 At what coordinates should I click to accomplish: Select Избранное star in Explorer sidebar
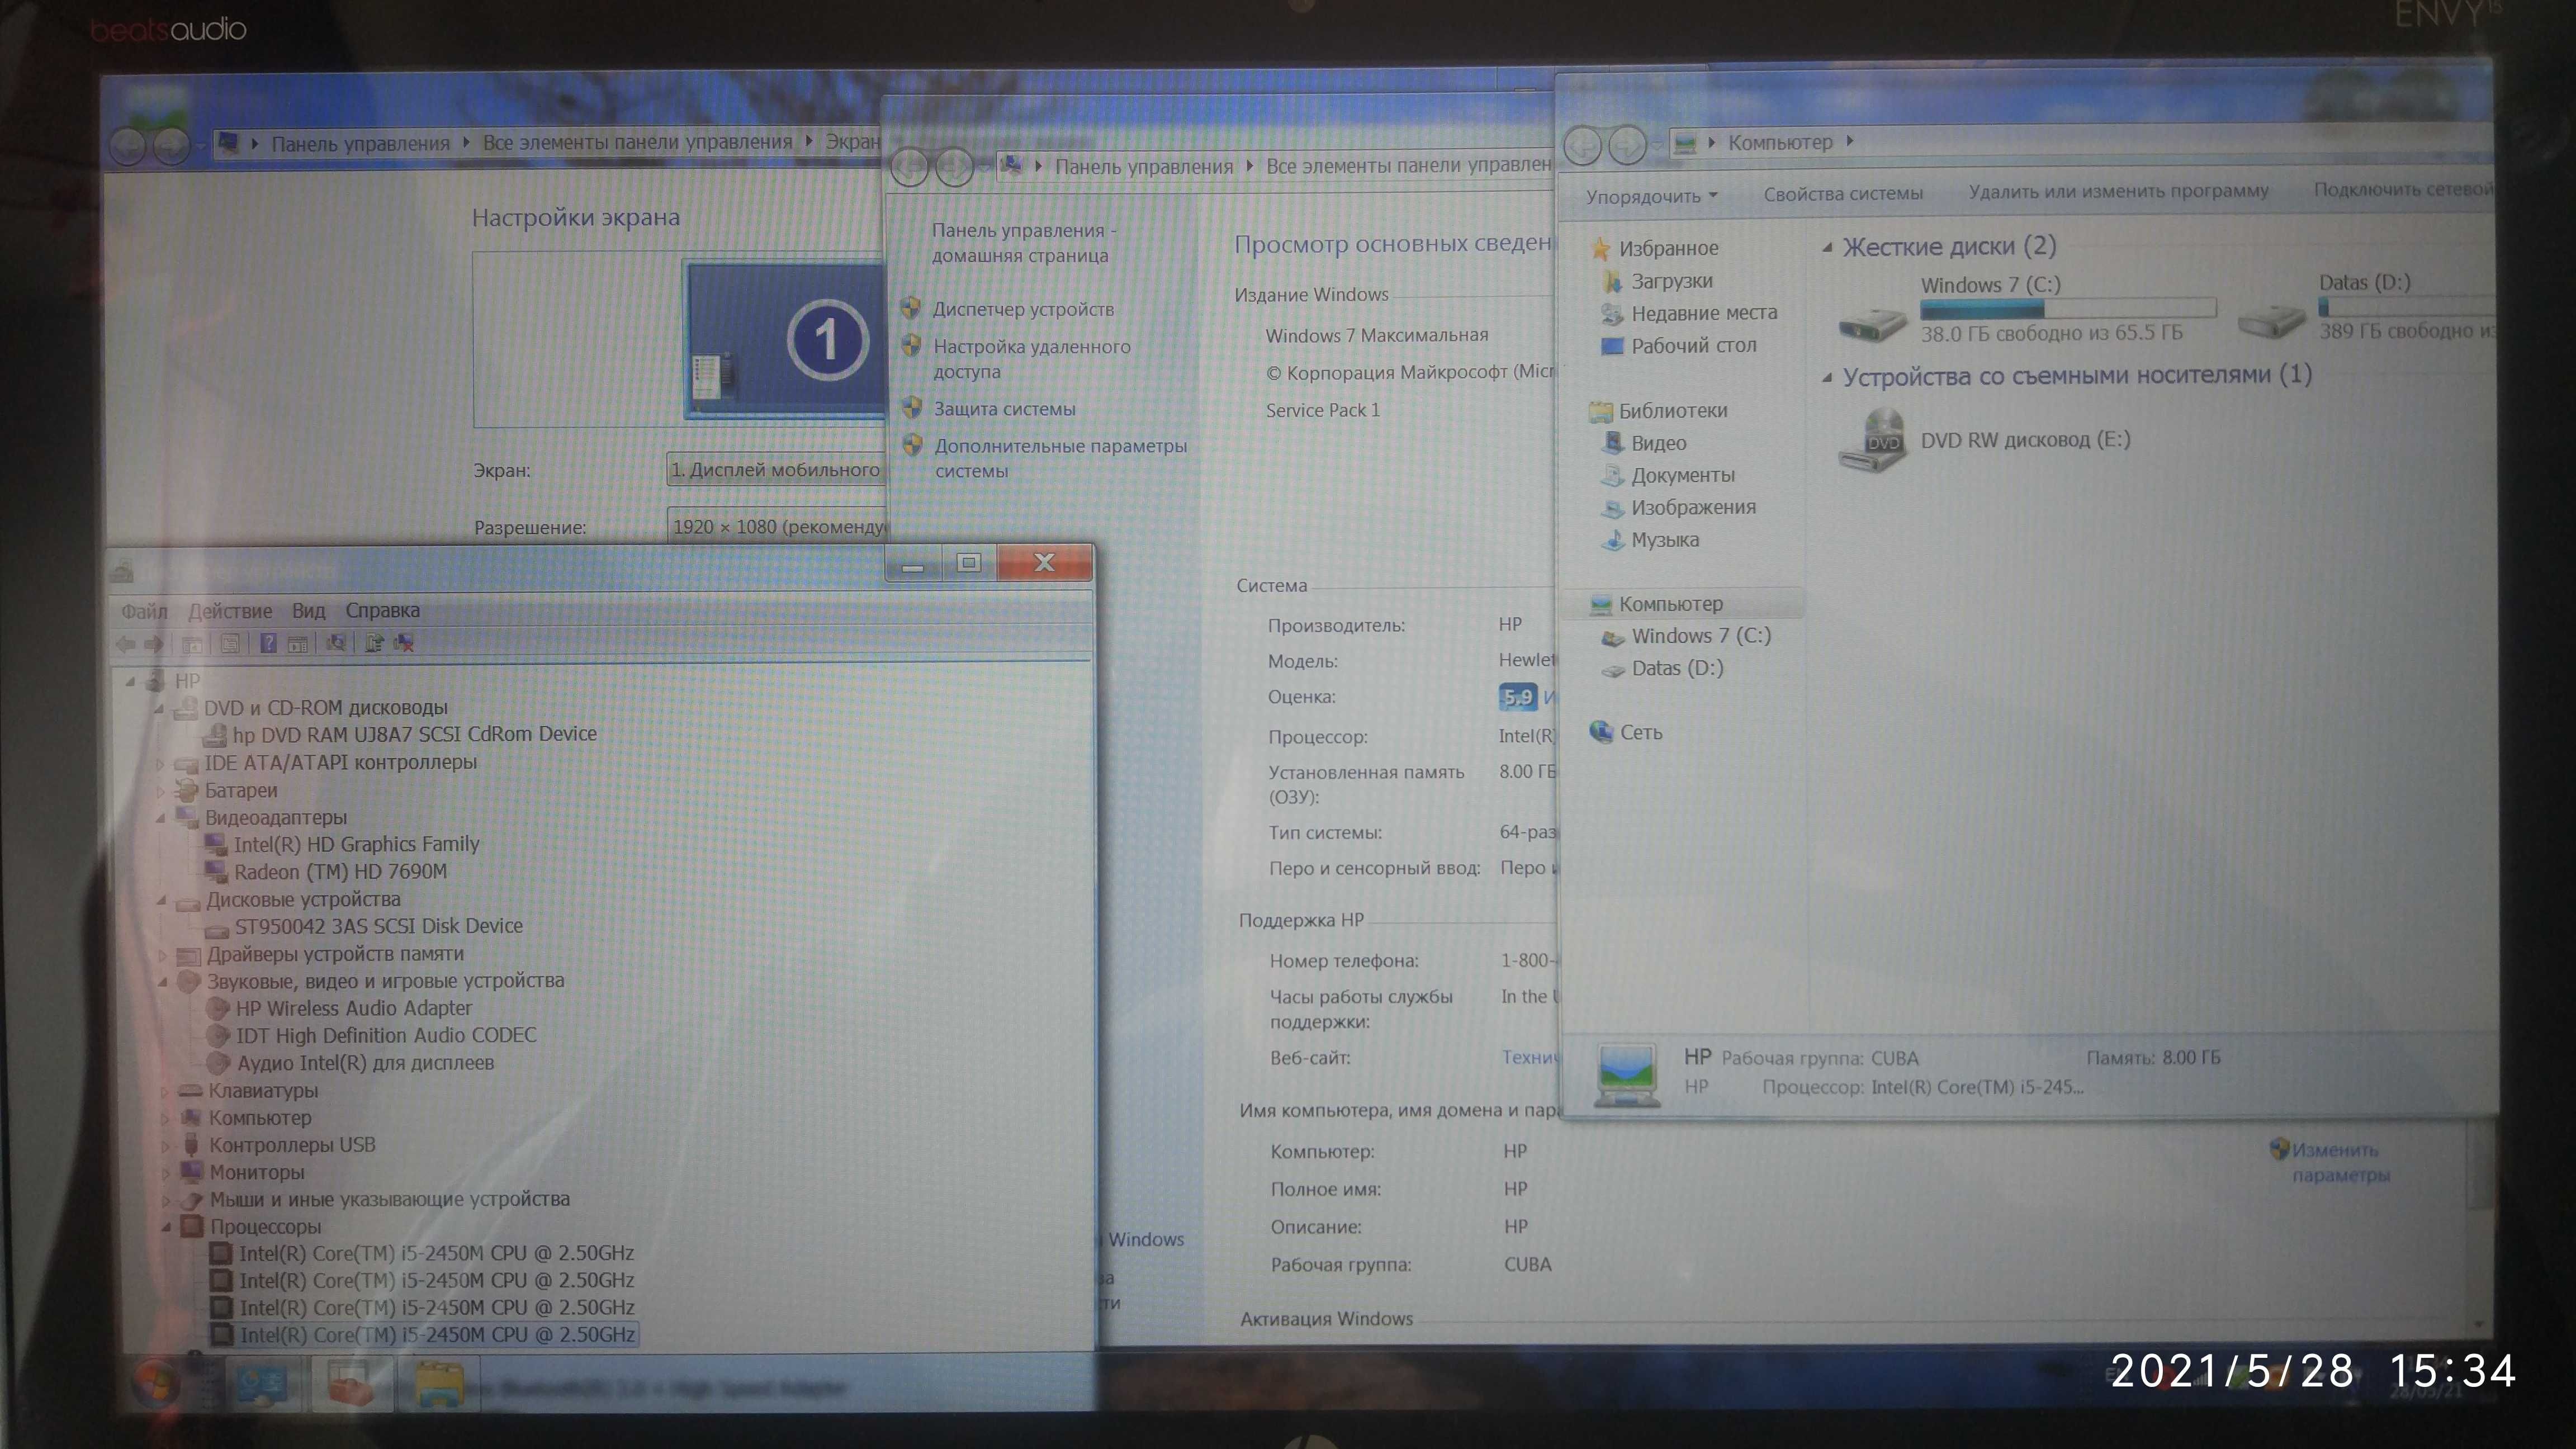coord(1600,248)
